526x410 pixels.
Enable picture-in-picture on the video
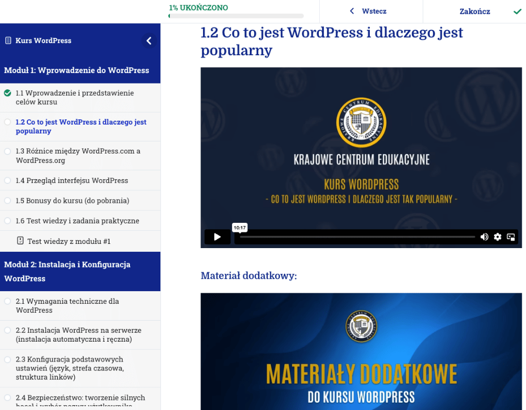(x=511, y=237)
